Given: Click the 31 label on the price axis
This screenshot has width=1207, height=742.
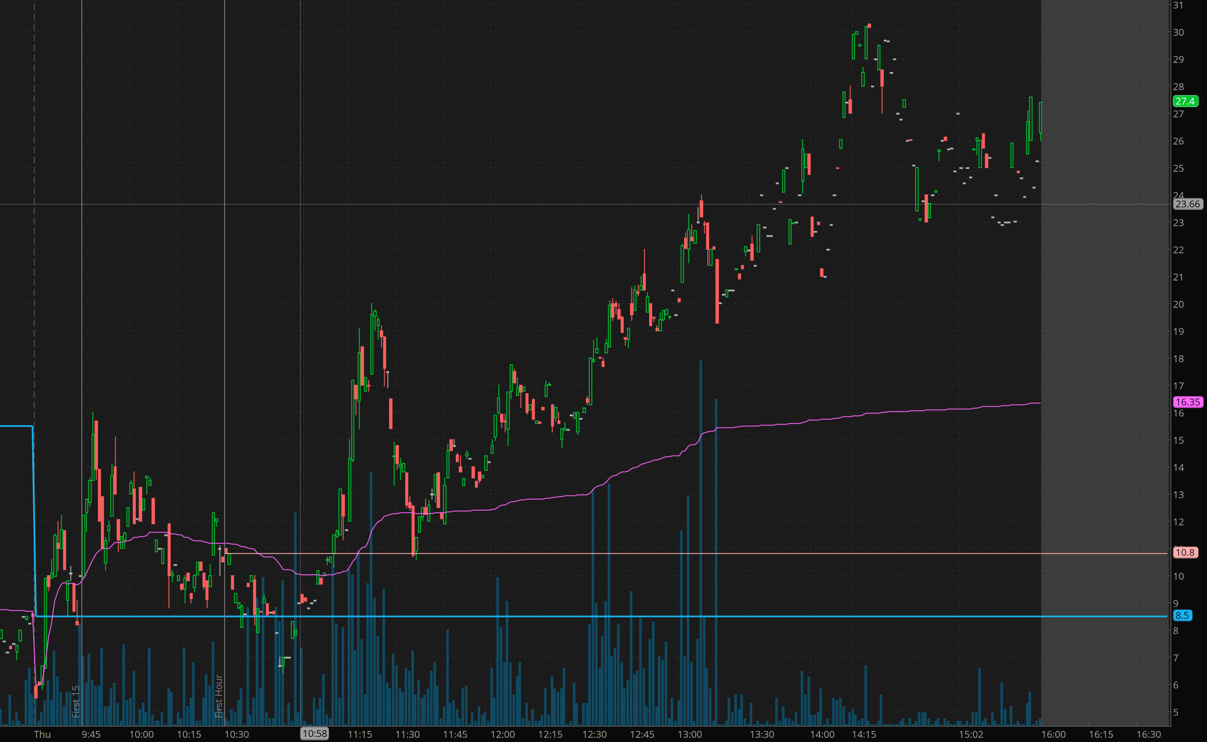Looking at the screenshot, I should tap(1178, 5).
